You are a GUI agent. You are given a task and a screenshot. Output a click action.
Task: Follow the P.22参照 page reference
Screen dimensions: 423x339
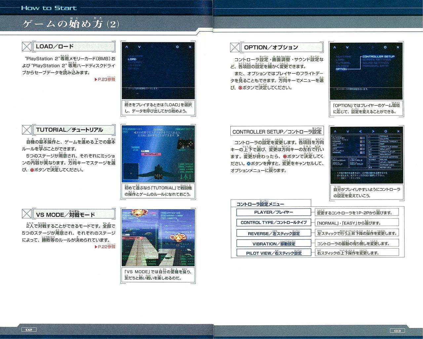pyautogui.click(x=105, y=247)
